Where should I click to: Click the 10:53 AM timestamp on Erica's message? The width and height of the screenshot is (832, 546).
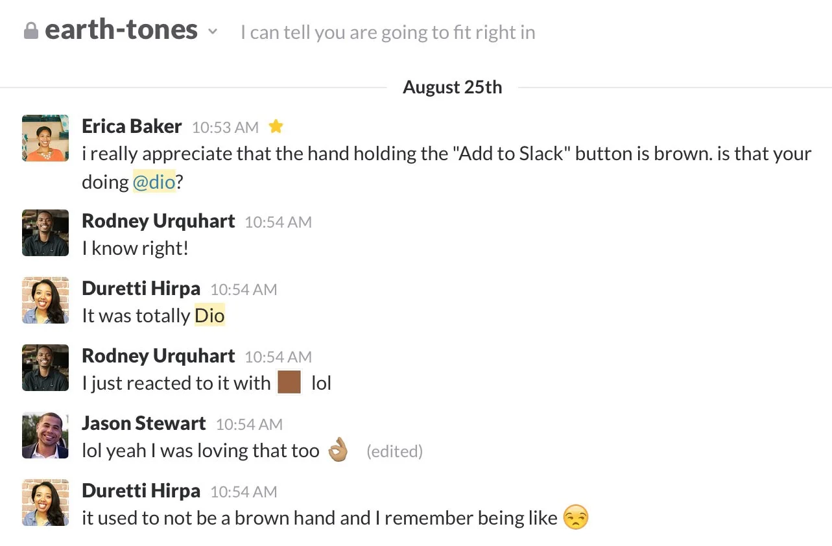pos(224,127)
